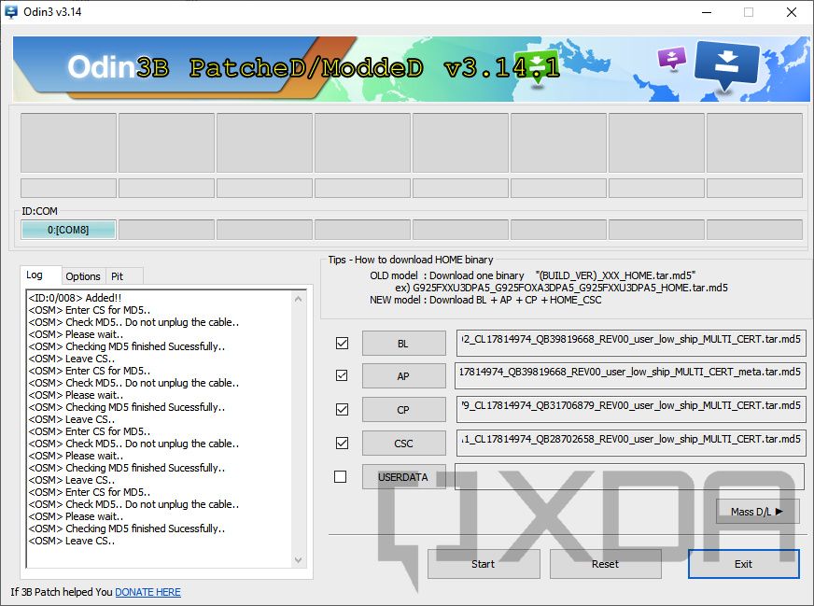Open the Pit tab
The image size is (814, 606).
(x=122, y=276)
